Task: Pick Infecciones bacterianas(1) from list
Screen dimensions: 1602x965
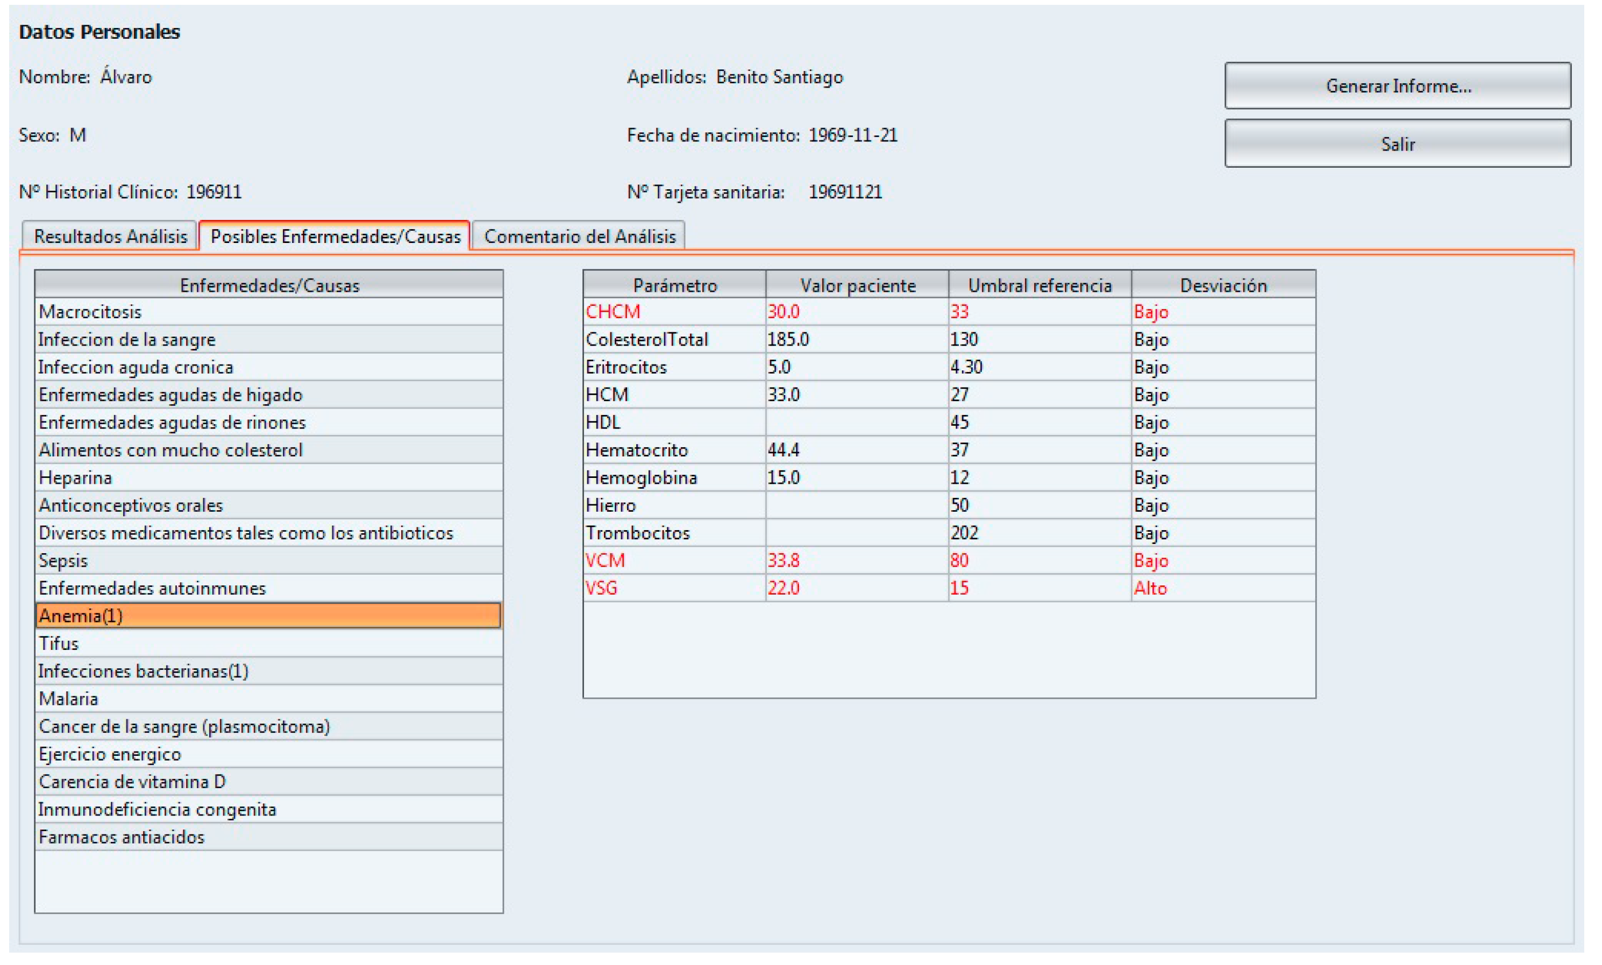Action: [x=143, y=670]
